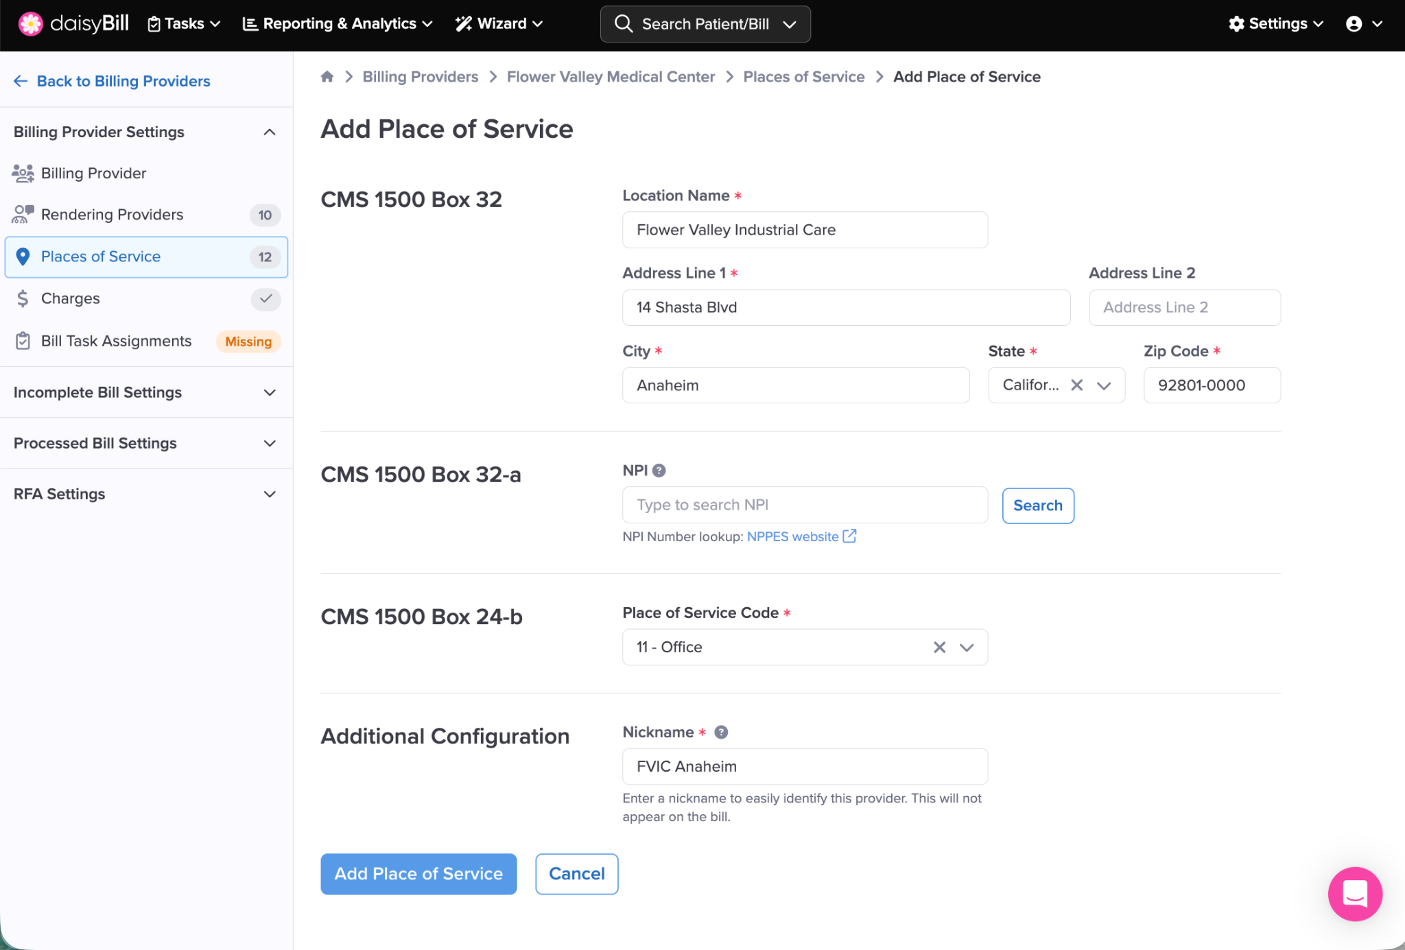
Task: Open the Tasks menu
Action: pyautogui.click(x=184, y=24)
